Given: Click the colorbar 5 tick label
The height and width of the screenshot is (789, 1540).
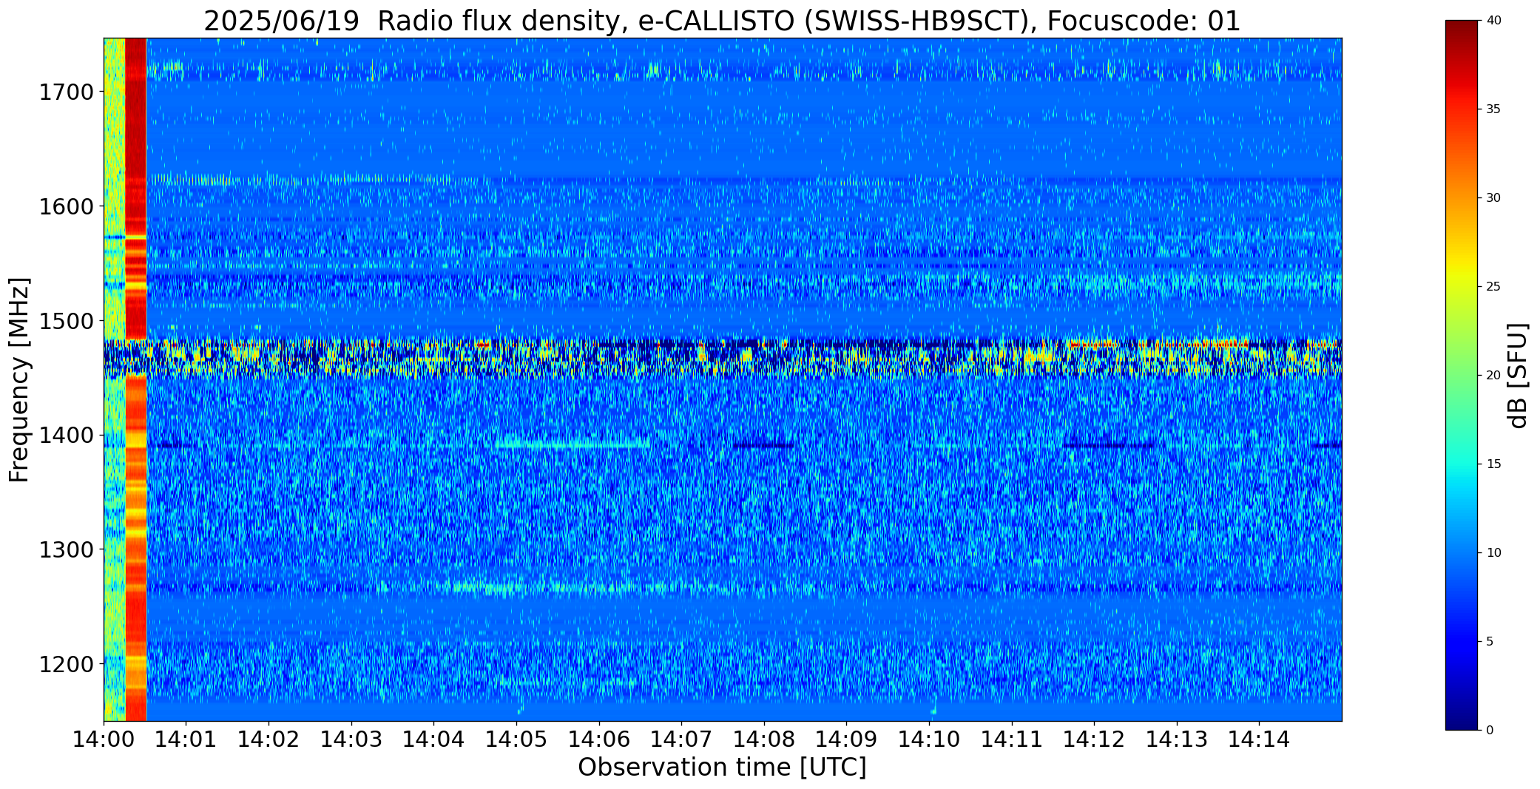Looking at the screenshot, I should point(1490,642).
